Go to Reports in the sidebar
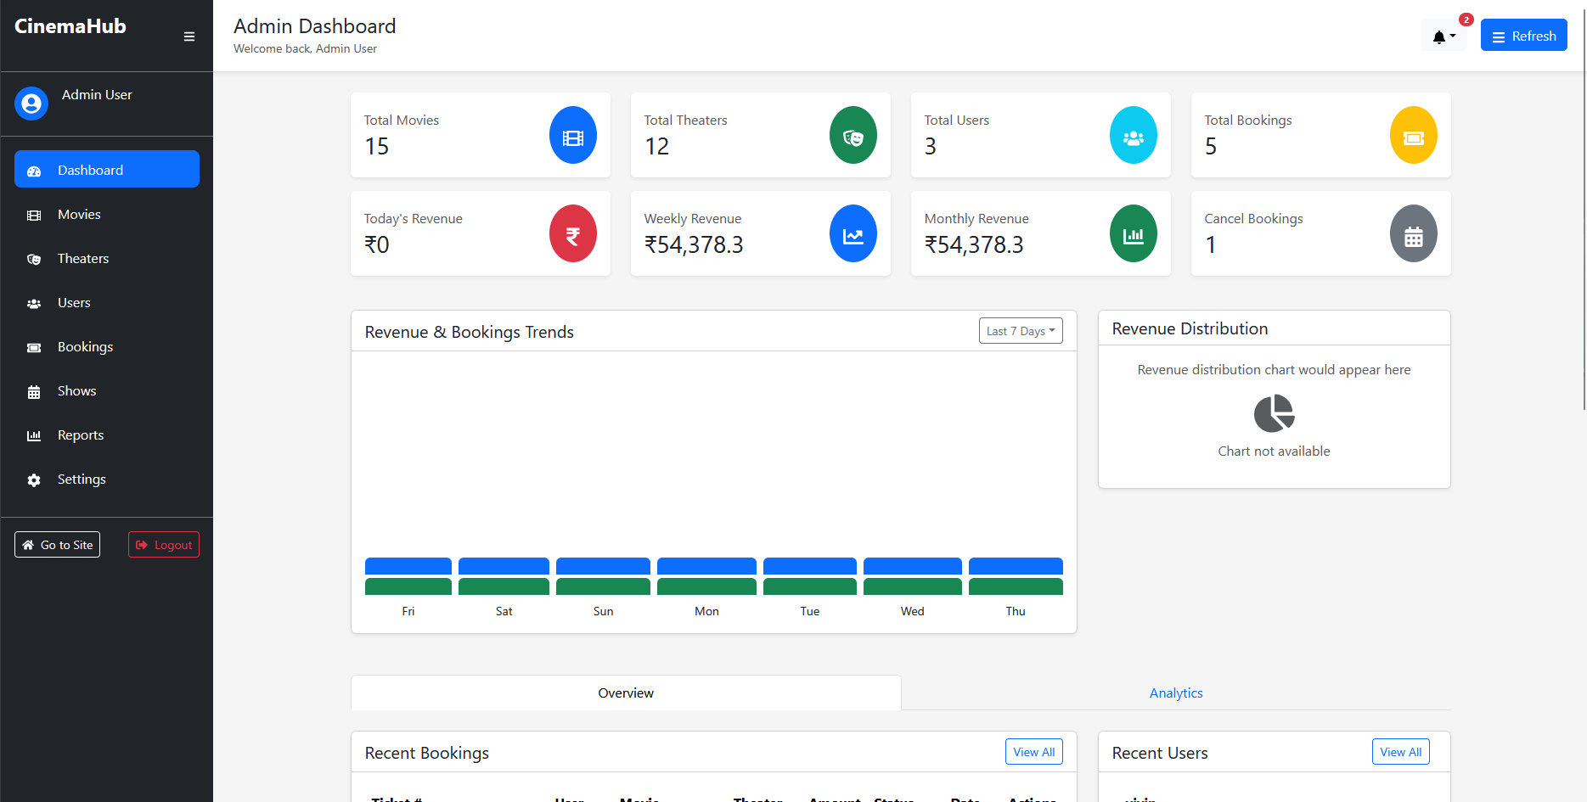 tap(81, 435)
